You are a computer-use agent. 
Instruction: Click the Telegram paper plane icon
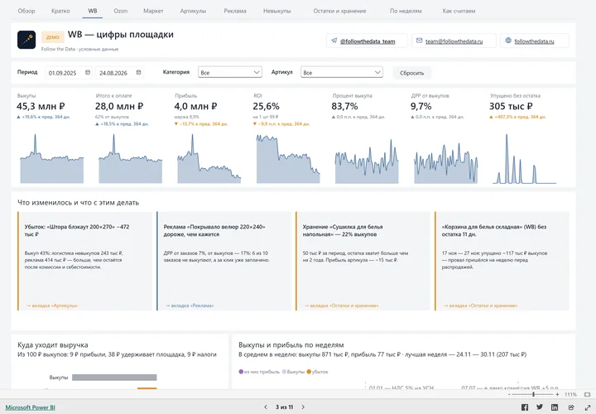point(334,41)
